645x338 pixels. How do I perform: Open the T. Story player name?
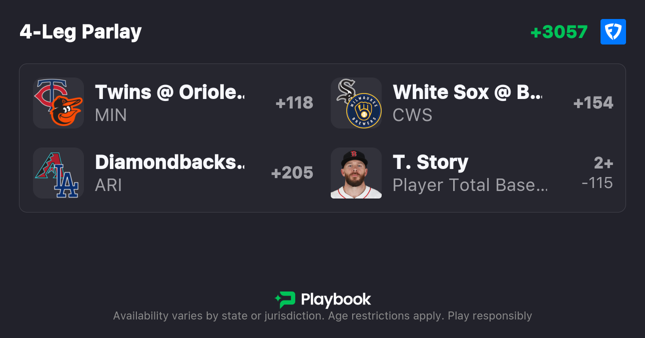tap(430, 162)
